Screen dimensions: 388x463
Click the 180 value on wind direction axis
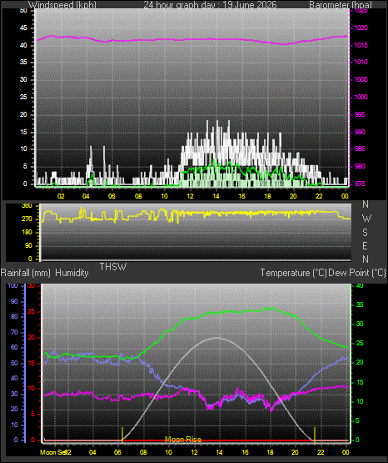(27, 233)
